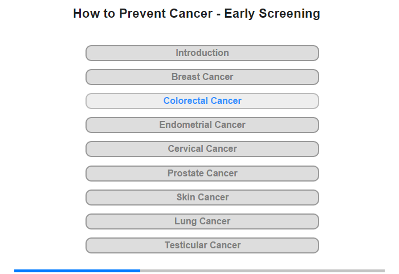Open the Introduction section
Viewport: 399px width, 274px height.
click(202, 53)
